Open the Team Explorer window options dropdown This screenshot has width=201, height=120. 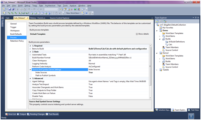tap(193, 18)
